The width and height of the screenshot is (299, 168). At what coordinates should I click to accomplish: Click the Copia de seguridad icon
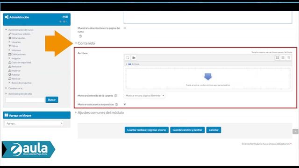[10, 62]
